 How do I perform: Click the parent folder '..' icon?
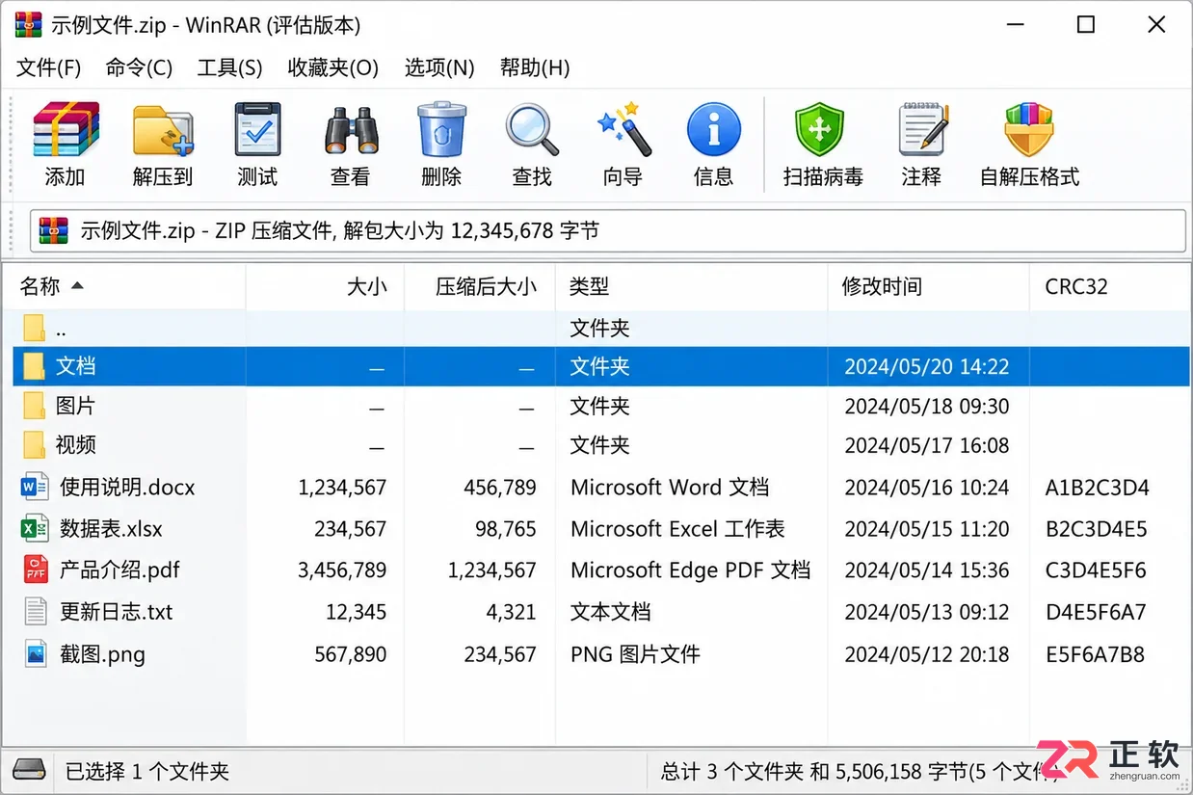pos(35,329)
